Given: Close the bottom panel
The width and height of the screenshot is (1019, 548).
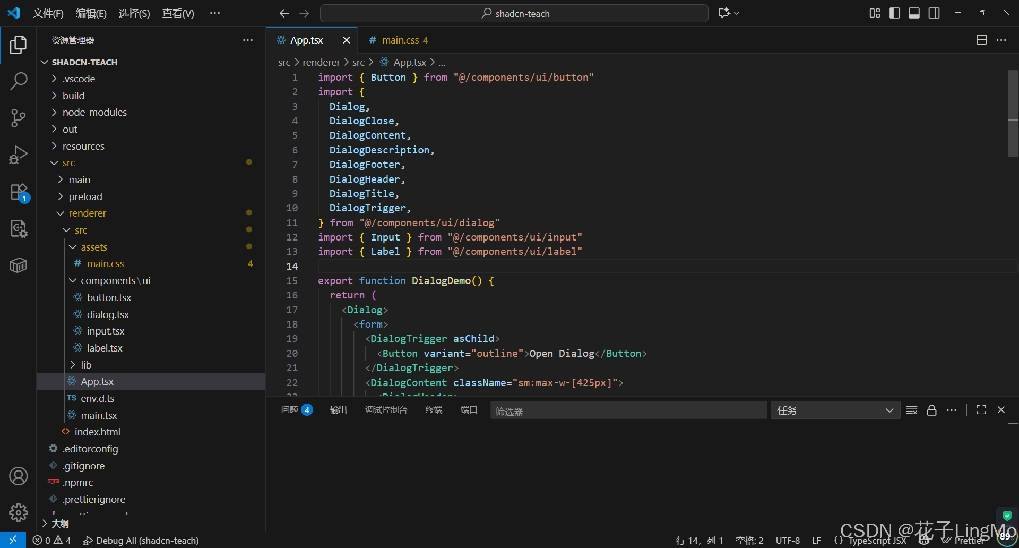Looking at the screenshot, I should coord(1001,410).
